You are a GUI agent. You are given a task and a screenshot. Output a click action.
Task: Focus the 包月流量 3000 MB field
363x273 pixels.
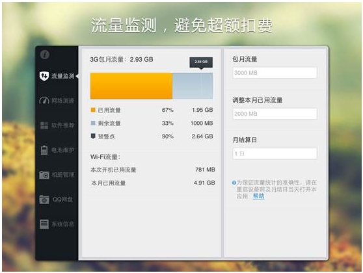coord(275,73)
